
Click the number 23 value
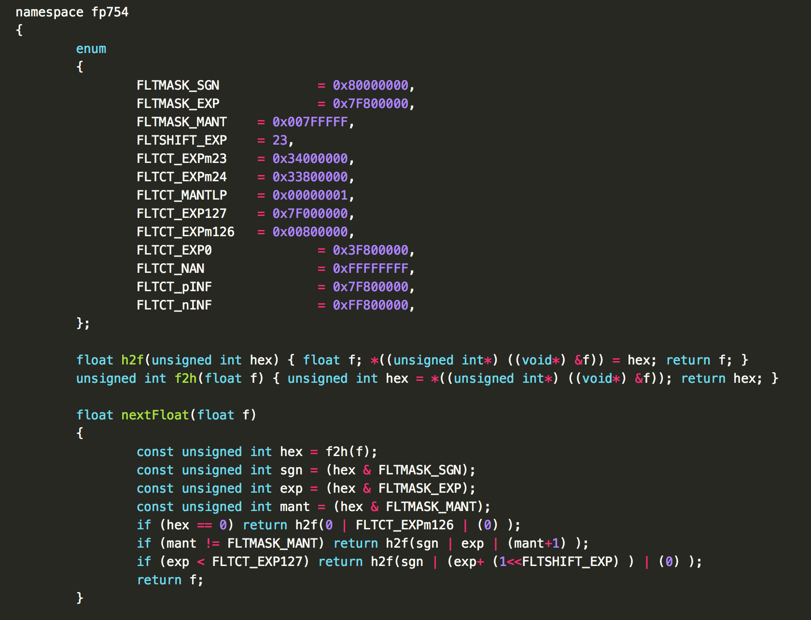pyautogui.click(x=280, y=140)
